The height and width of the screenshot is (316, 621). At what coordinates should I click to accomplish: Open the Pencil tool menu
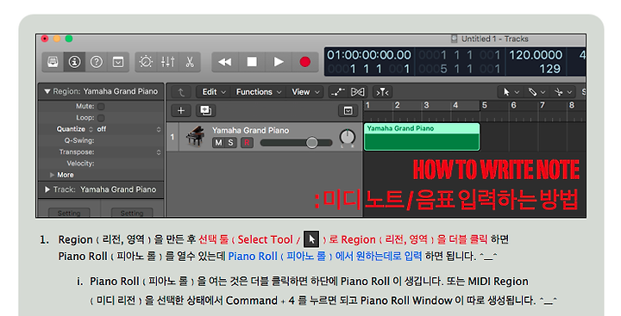(536, 92)
